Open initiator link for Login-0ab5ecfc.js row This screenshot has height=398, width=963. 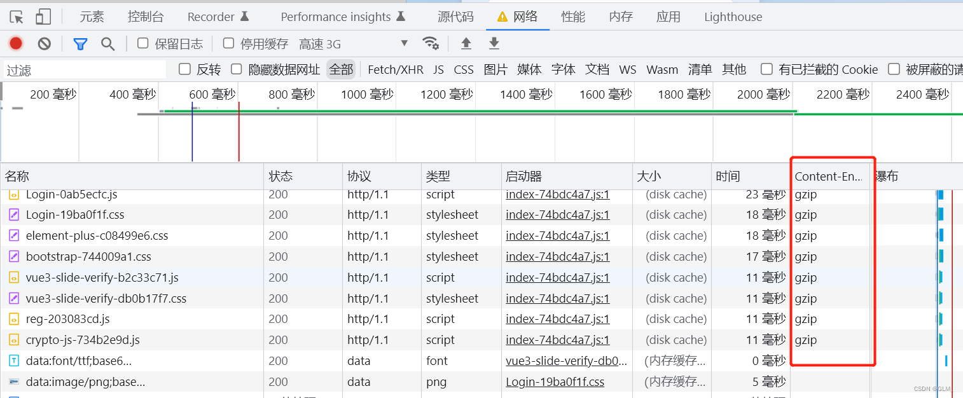558,195
